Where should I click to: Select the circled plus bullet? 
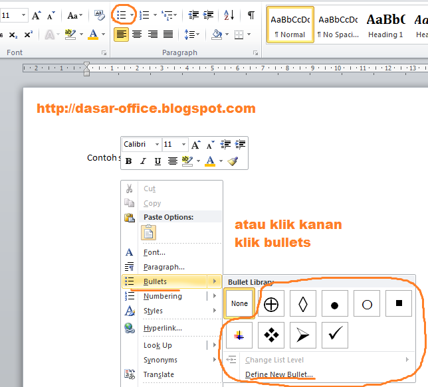coord(271,304)
